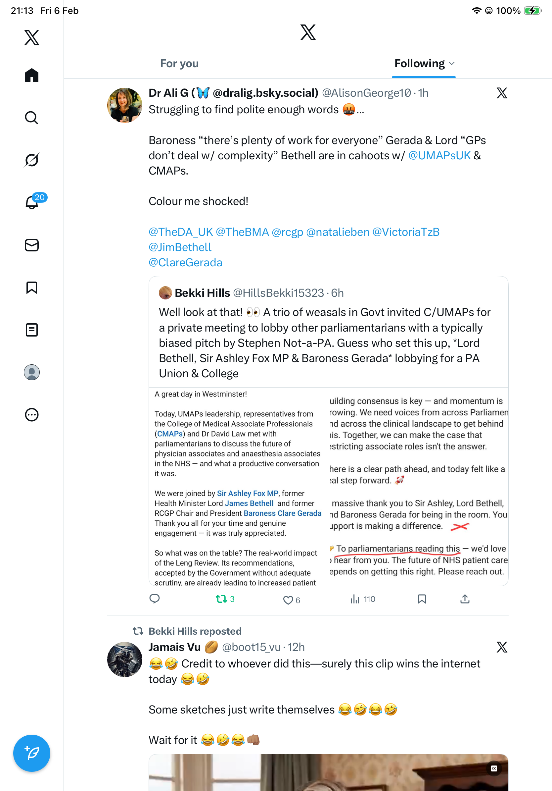Compose a new post with floating button
Viewport: 552px width, 791px height.
[x=32, y=753]
